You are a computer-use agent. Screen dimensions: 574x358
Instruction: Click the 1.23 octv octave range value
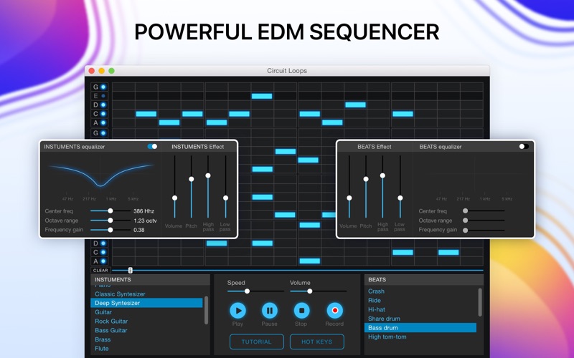coord(145,221)
